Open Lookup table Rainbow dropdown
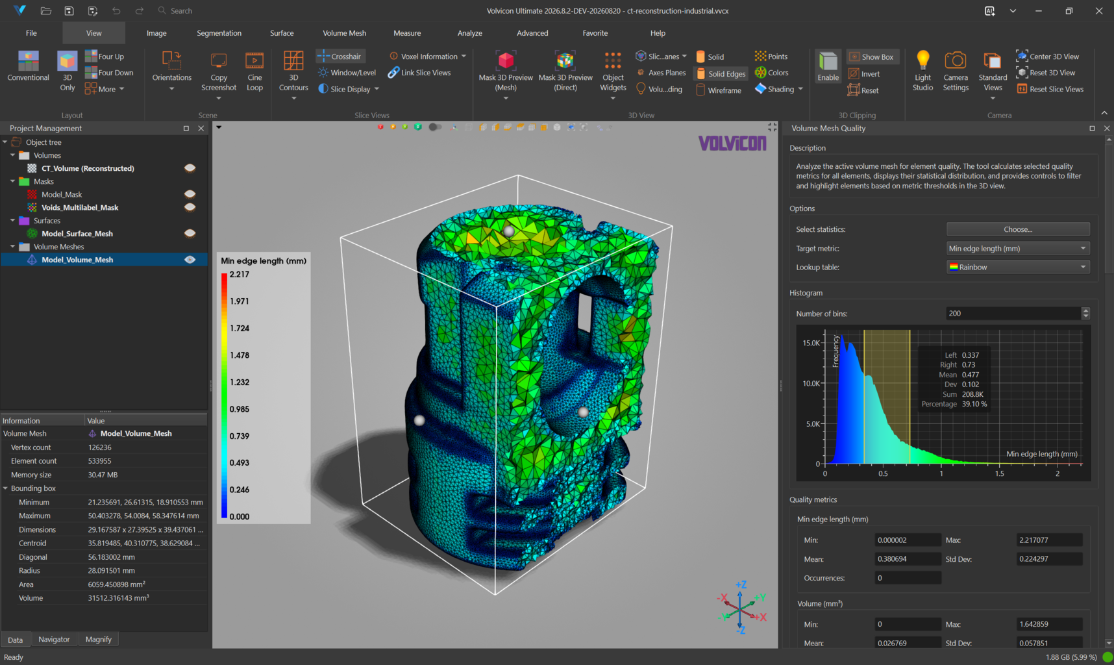Viewport: 1114px width, 665px height. point(1017,267)
